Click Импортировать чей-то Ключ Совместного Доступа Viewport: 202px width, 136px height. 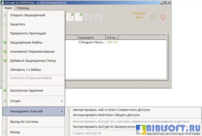(x=111, y=110)
